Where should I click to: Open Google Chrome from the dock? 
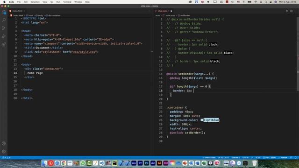coord(64,163)
